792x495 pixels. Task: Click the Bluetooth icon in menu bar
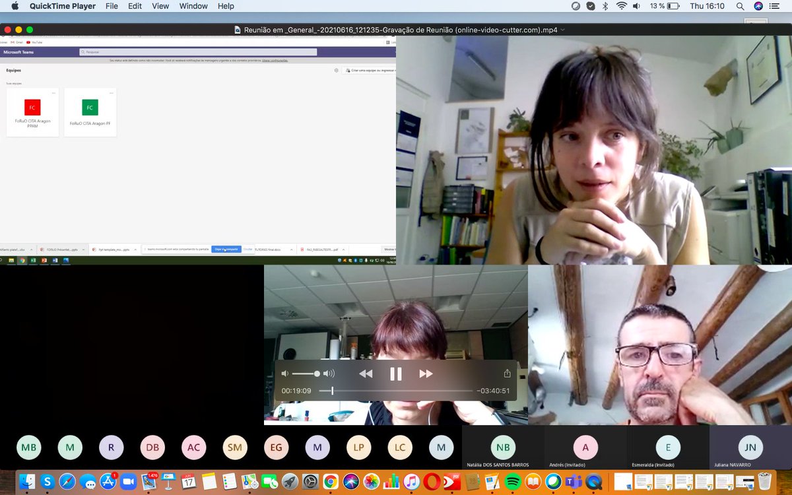point(605,6)
